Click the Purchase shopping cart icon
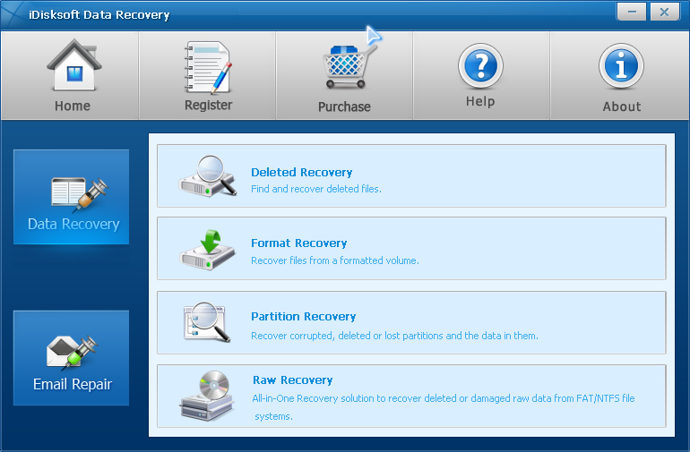 click(x=349, y=66)
